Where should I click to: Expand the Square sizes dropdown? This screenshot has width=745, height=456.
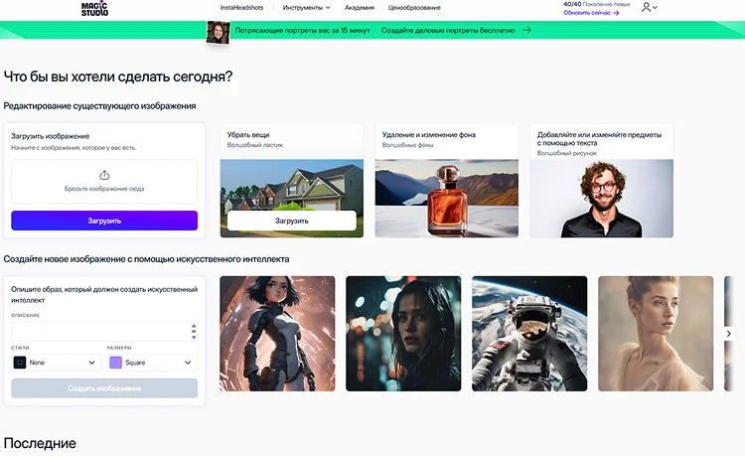(153, 363)
